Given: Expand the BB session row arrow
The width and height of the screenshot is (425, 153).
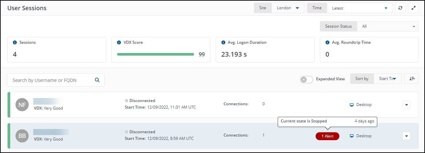Looking at the screenshot, I should tap(407, 136).
